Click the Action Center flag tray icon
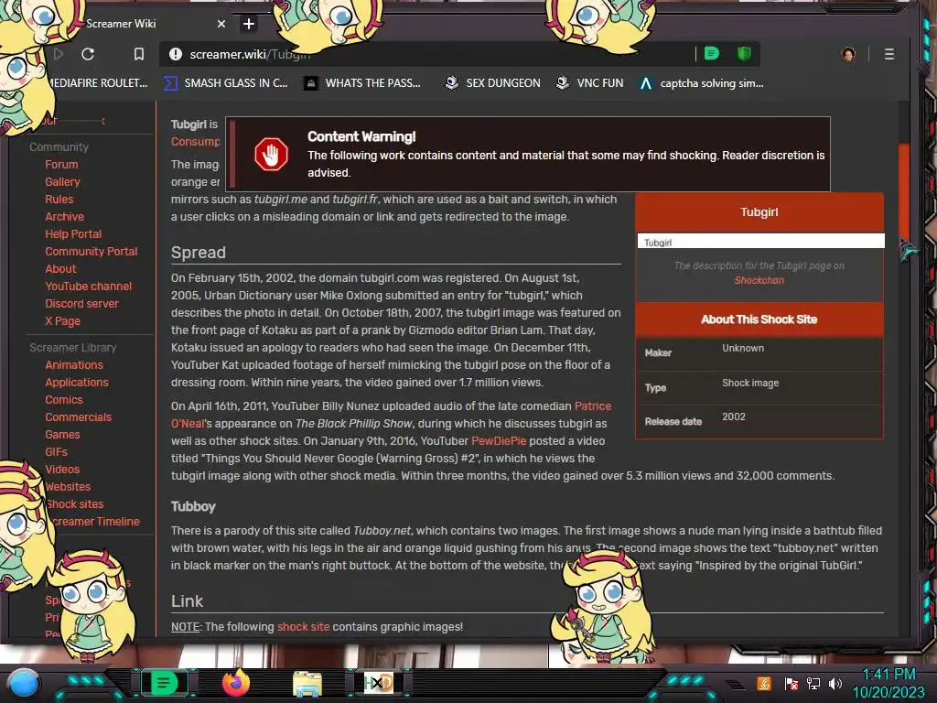 pyautogui.click(x=792, y=684)
